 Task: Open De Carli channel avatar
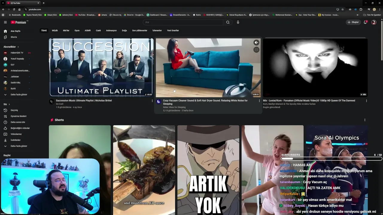point(51,102)
